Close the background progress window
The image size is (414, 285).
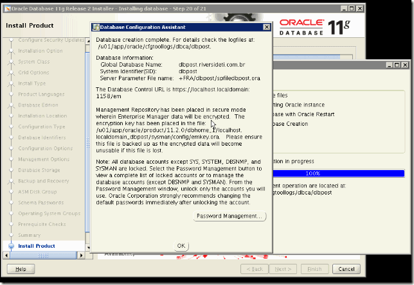[x=405, y=65]
